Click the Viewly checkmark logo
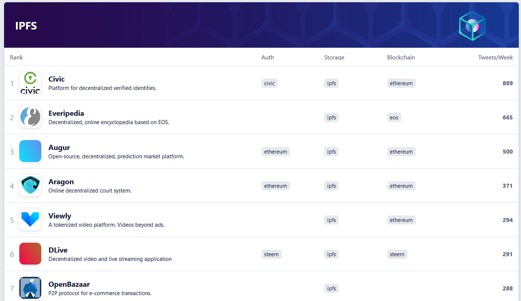The height and width of the screenshot is (301, 521). coord(30,219)
